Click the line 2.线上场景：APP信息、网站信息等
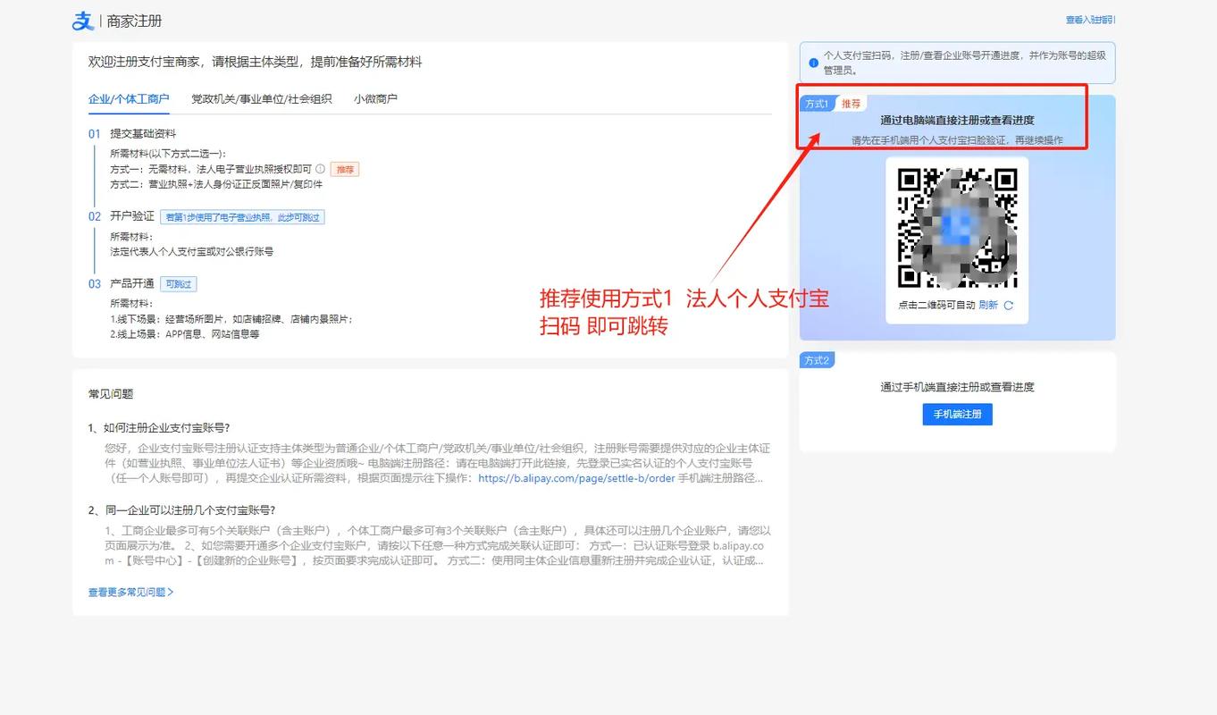 point(184,334)
